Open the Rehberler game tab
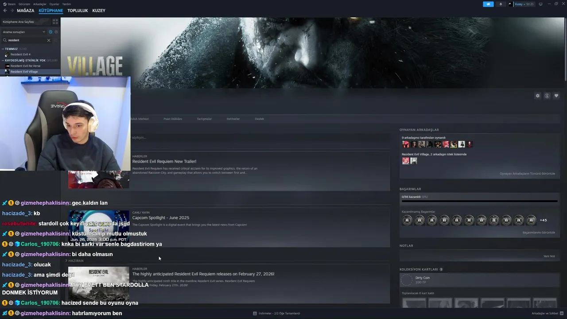567x319 pixels. point(233,119)
